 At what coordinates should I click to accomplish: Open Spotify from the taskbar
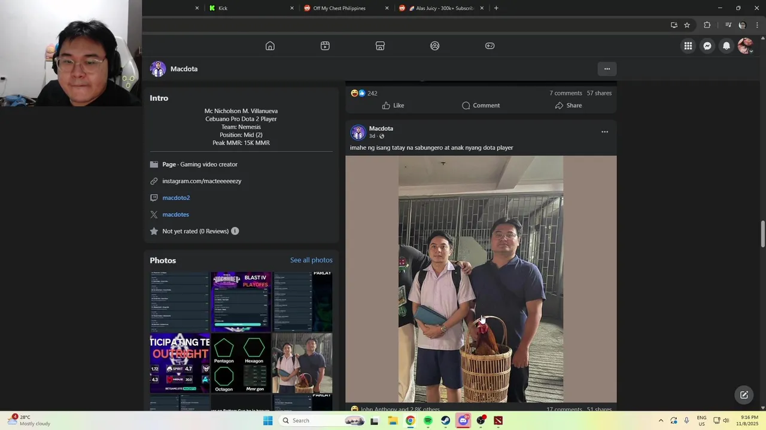tap(428, 420)
